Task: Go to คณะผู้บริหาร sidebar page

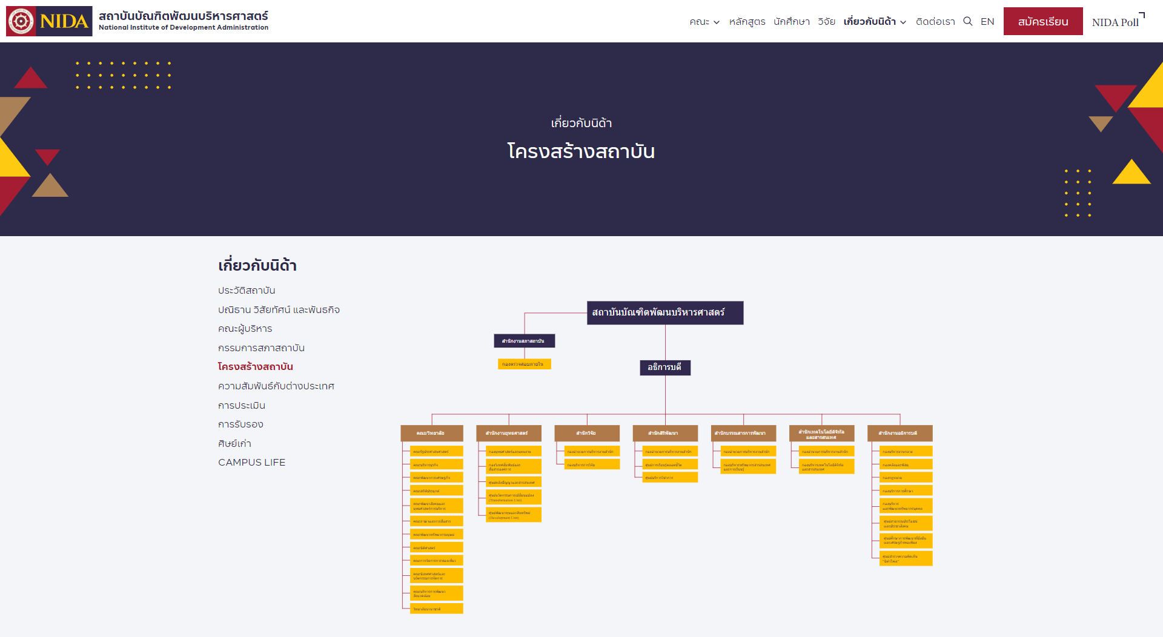Action: pyautogui.click(x=245, y=329)
